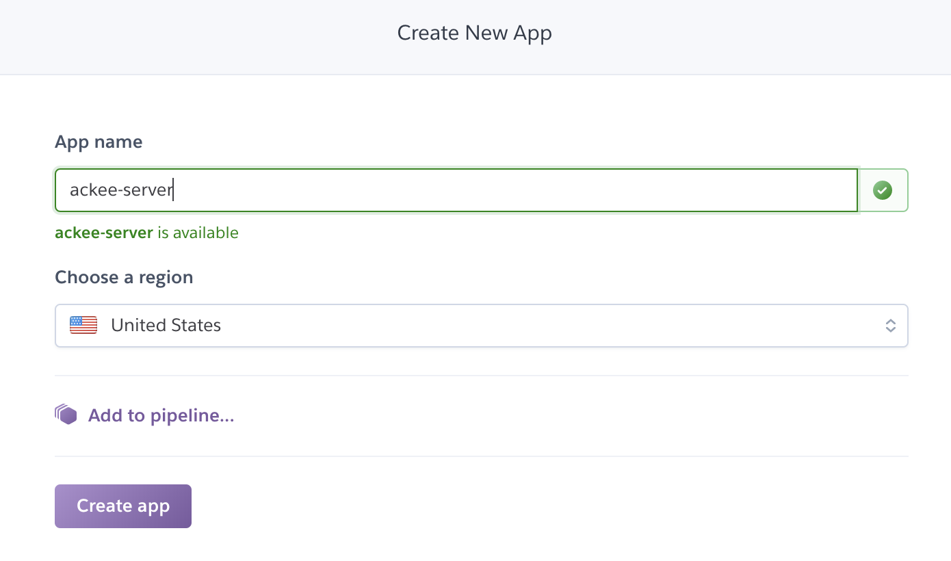Click the divider above Create app button
This screenshot has width=951, height=561.
pos(481,456)
